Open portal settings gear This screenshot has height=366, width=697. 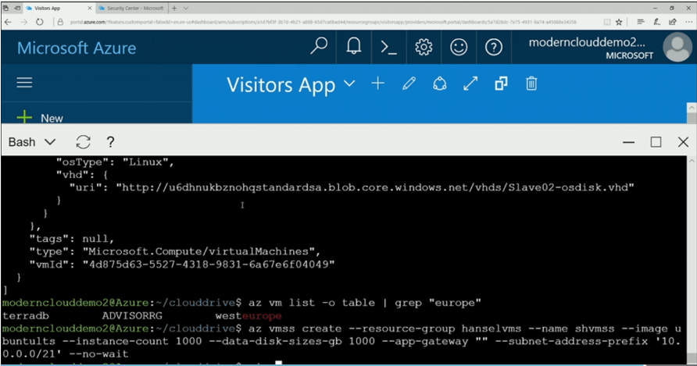[x=424, y=47]
